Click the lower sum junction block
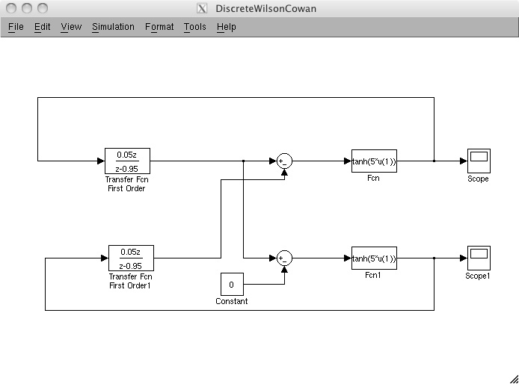 [x=284, y=258]
